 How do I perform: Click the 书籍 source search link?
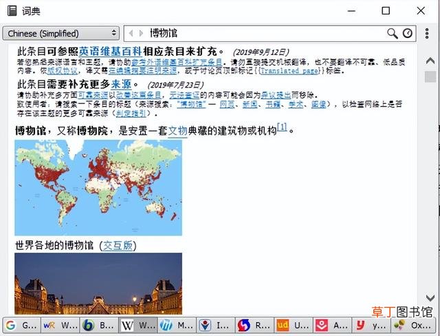273,105
